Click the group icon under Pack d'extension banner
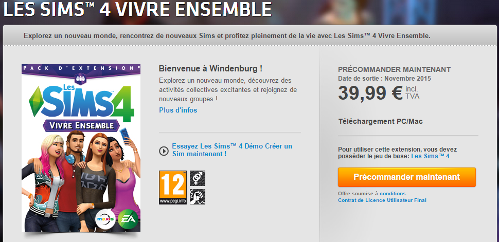 tap(81, 78)
